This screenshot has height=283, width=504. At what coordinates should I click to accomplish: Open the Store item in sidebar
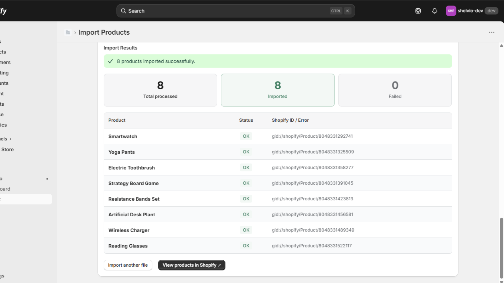click(x=7, y=149)
